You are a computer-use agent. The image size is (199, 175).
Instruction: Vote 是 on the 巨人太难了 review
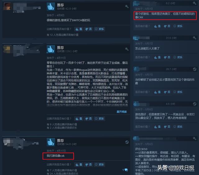pos(157,58)
